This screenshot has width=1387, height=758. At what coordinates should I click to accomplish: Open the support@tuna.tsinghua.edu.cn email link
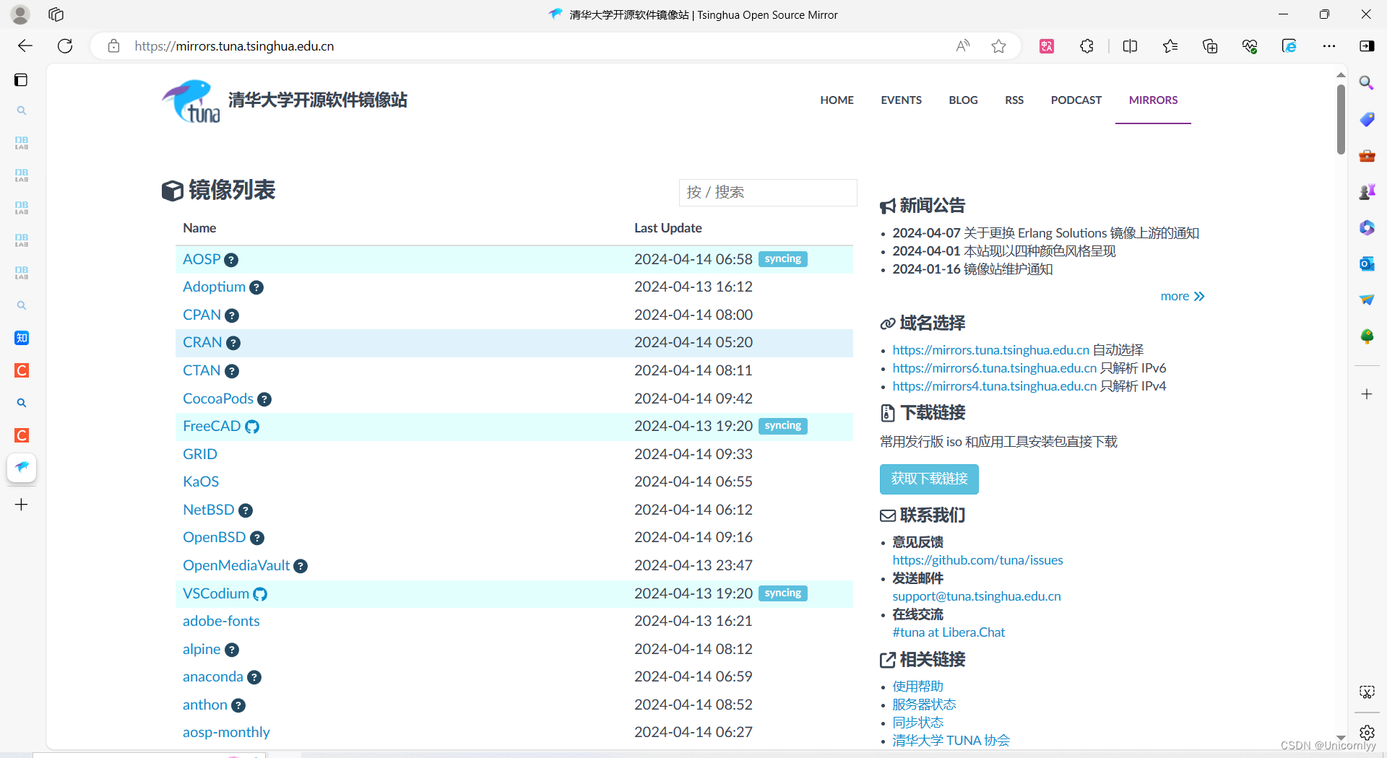click(x=977, y=596)
